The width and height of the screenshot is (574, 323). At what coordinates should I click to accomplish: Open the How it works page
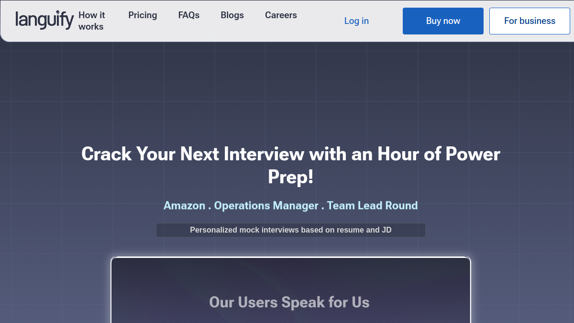click(x=92, y=21)
